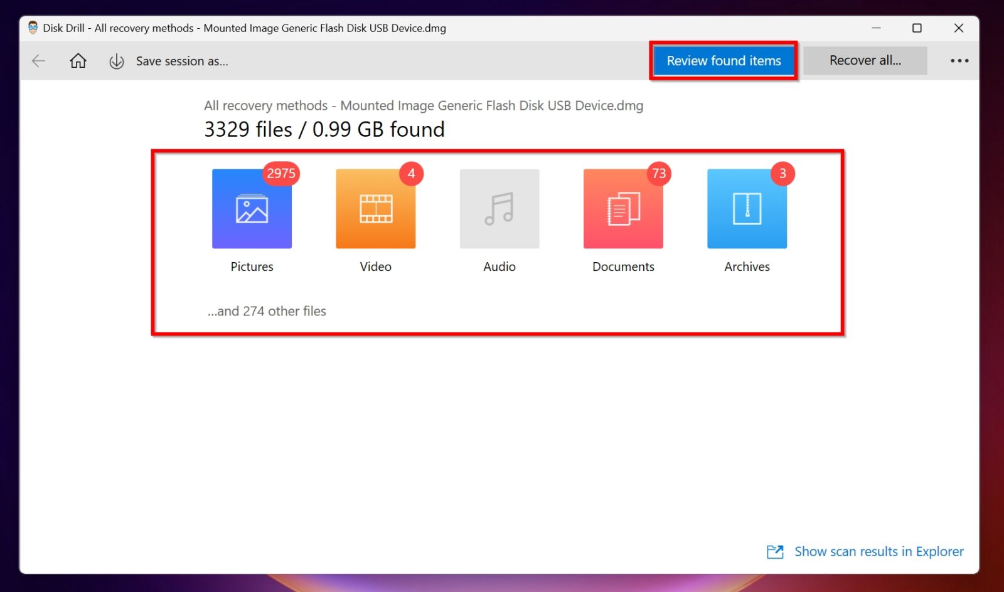The image size is (1004, 592).
Task: Click the 'Audio' label
Action: 499,267
